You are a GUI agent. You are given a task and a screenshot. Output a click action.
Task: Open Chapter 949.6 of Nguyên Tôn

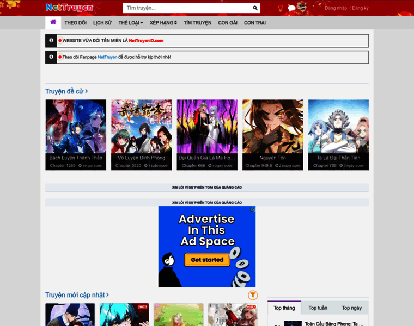coord(259,166)
